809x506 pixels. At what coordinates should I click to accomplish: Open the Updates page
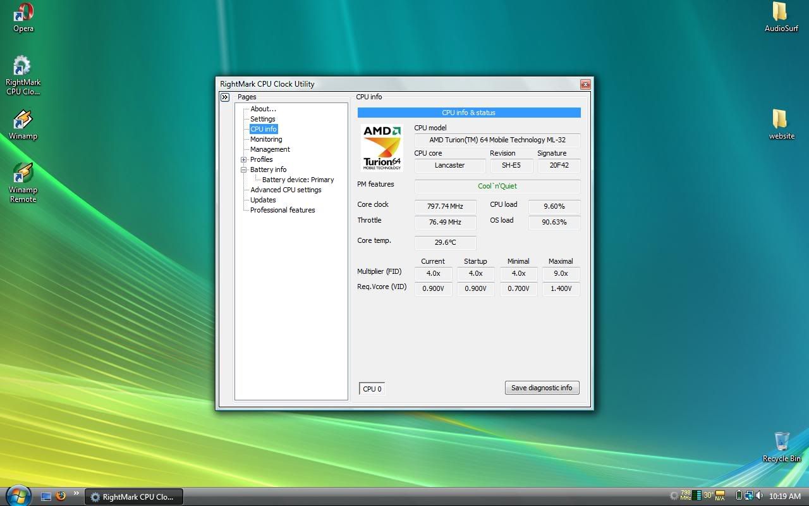(263, 200)
